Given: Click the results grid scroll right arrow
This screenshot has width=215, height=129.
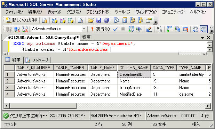Looking at the screenshot, I should coord(208,106).
